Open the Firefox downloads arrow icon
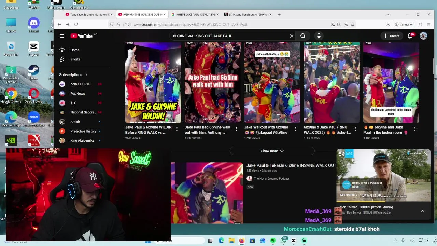This screenshot has height=246, width=437. (388, 24)
